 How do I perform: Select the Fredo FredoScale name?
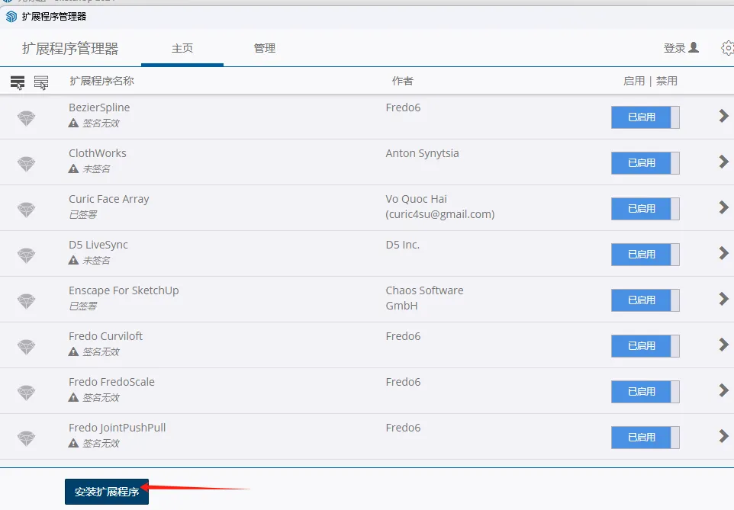(x=111, y=382)
